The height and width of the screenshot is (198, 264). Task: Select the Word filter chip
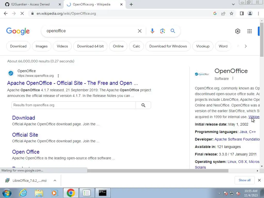pyautogui.click(x=223, y=46)
